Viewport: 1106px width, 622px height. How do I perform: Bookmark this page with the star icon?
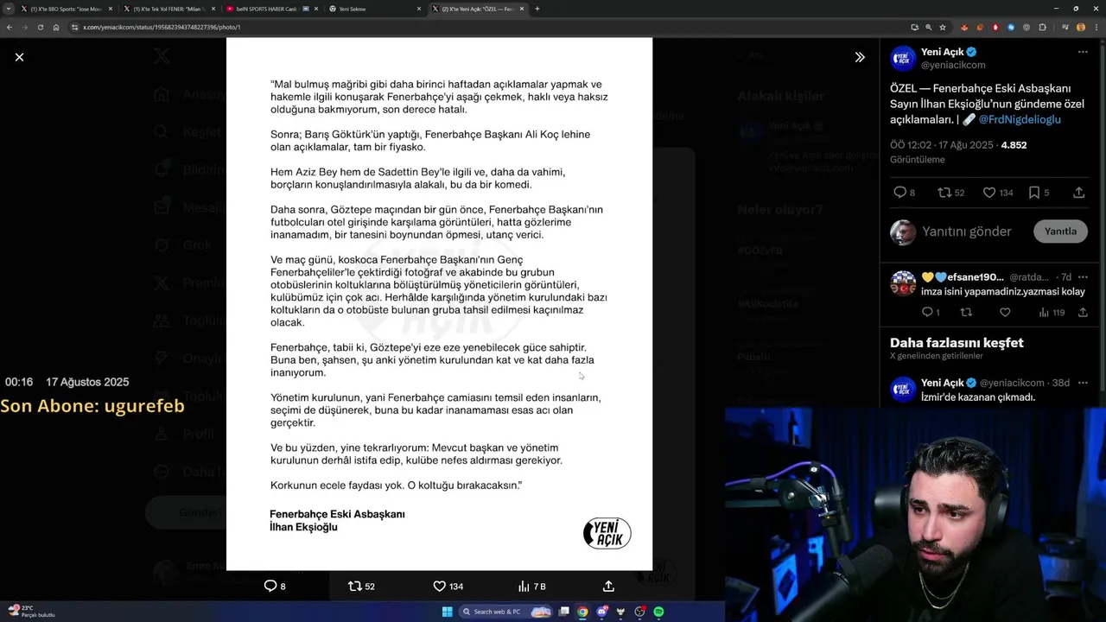(942, 27)
